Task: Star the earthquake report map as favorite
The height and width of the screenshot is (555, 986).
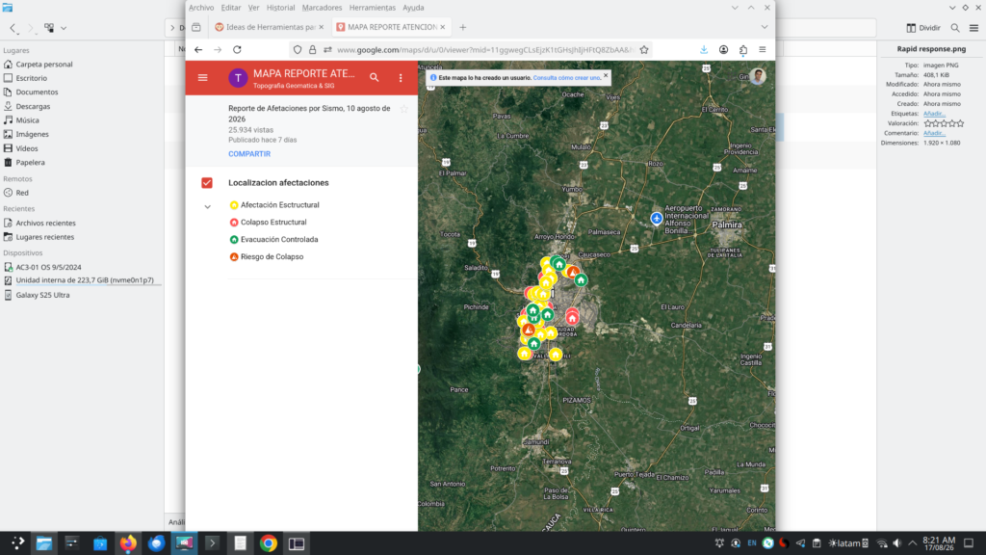Action: (403, 109)
